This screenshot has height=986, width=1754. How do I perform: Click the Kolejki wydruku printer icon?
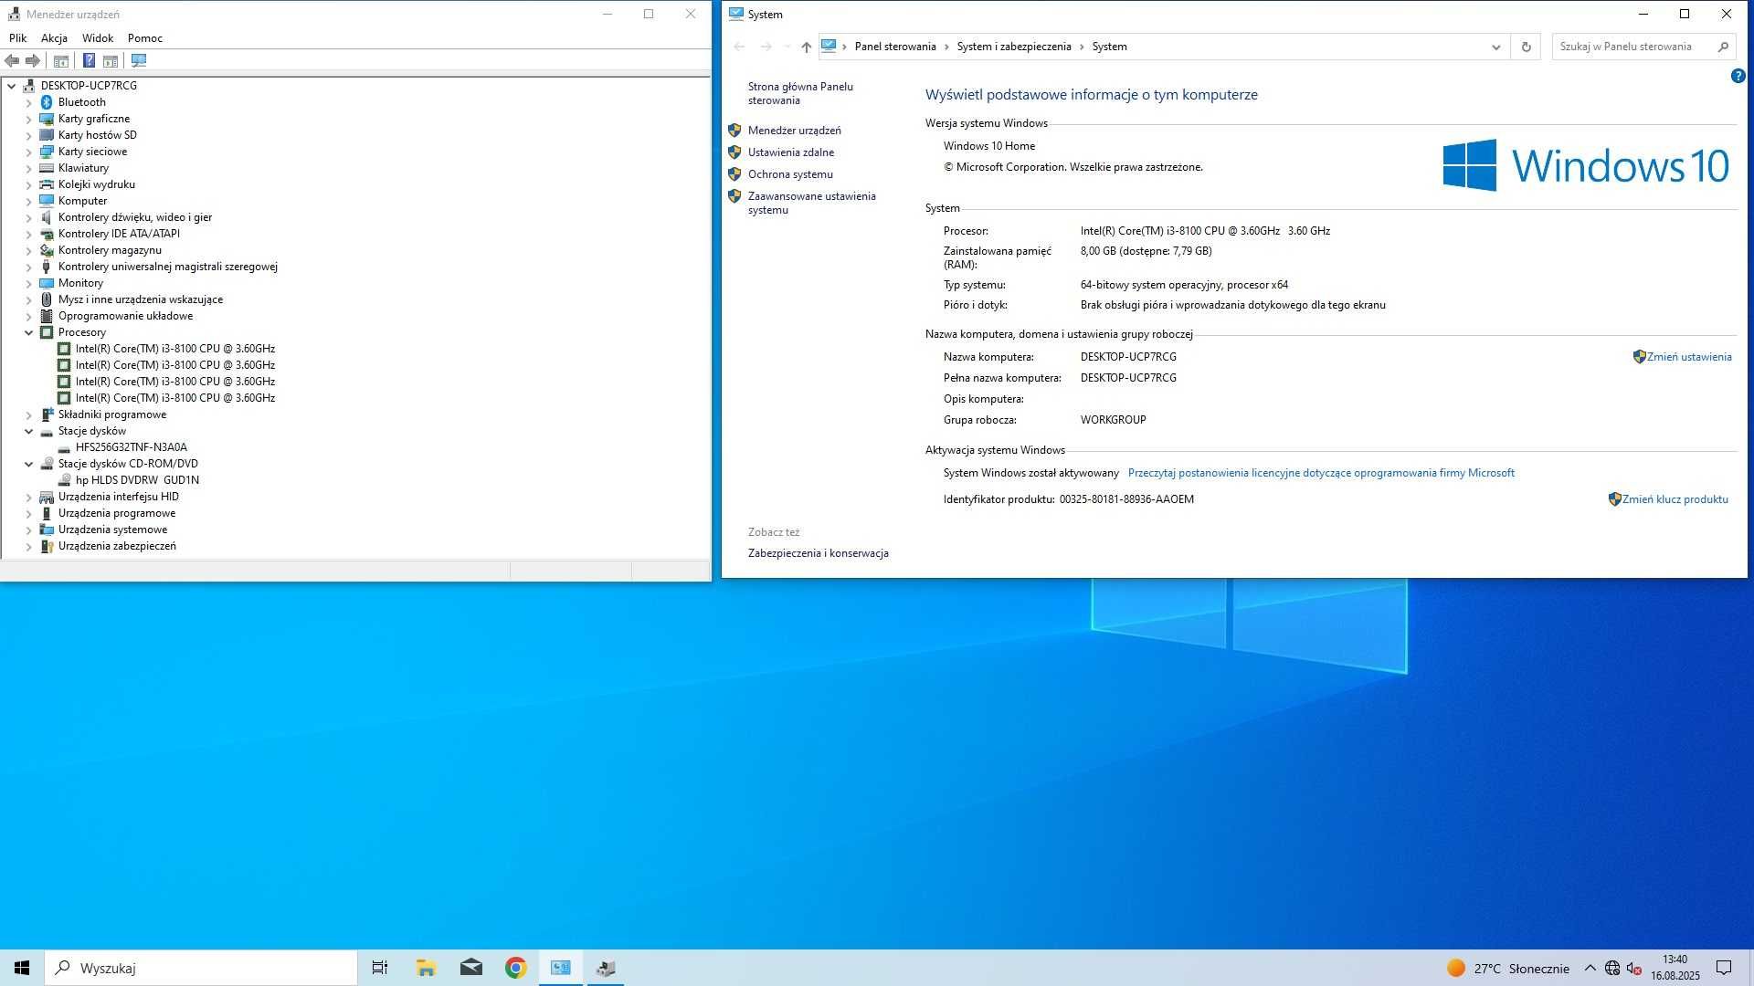point(47,184)
